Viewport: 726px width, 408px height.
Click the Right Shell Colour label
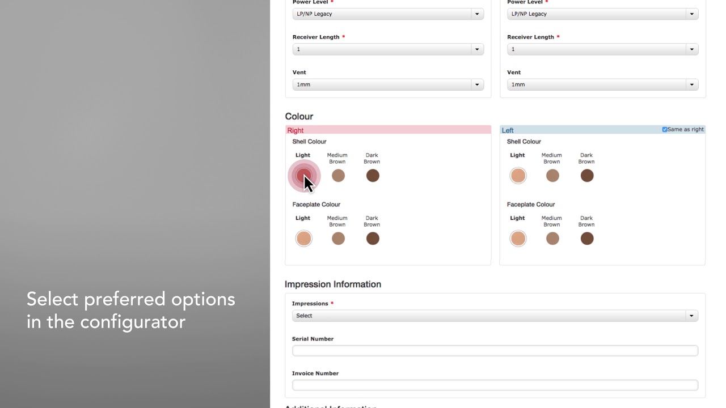pyautogui.click(x=309, y=142)
